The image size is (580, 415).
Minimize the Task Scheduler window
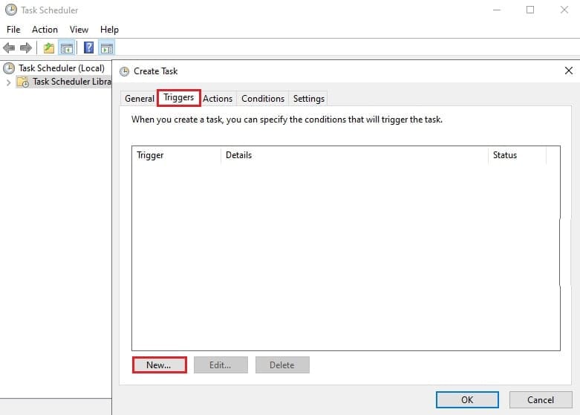(x=497, y=10)
